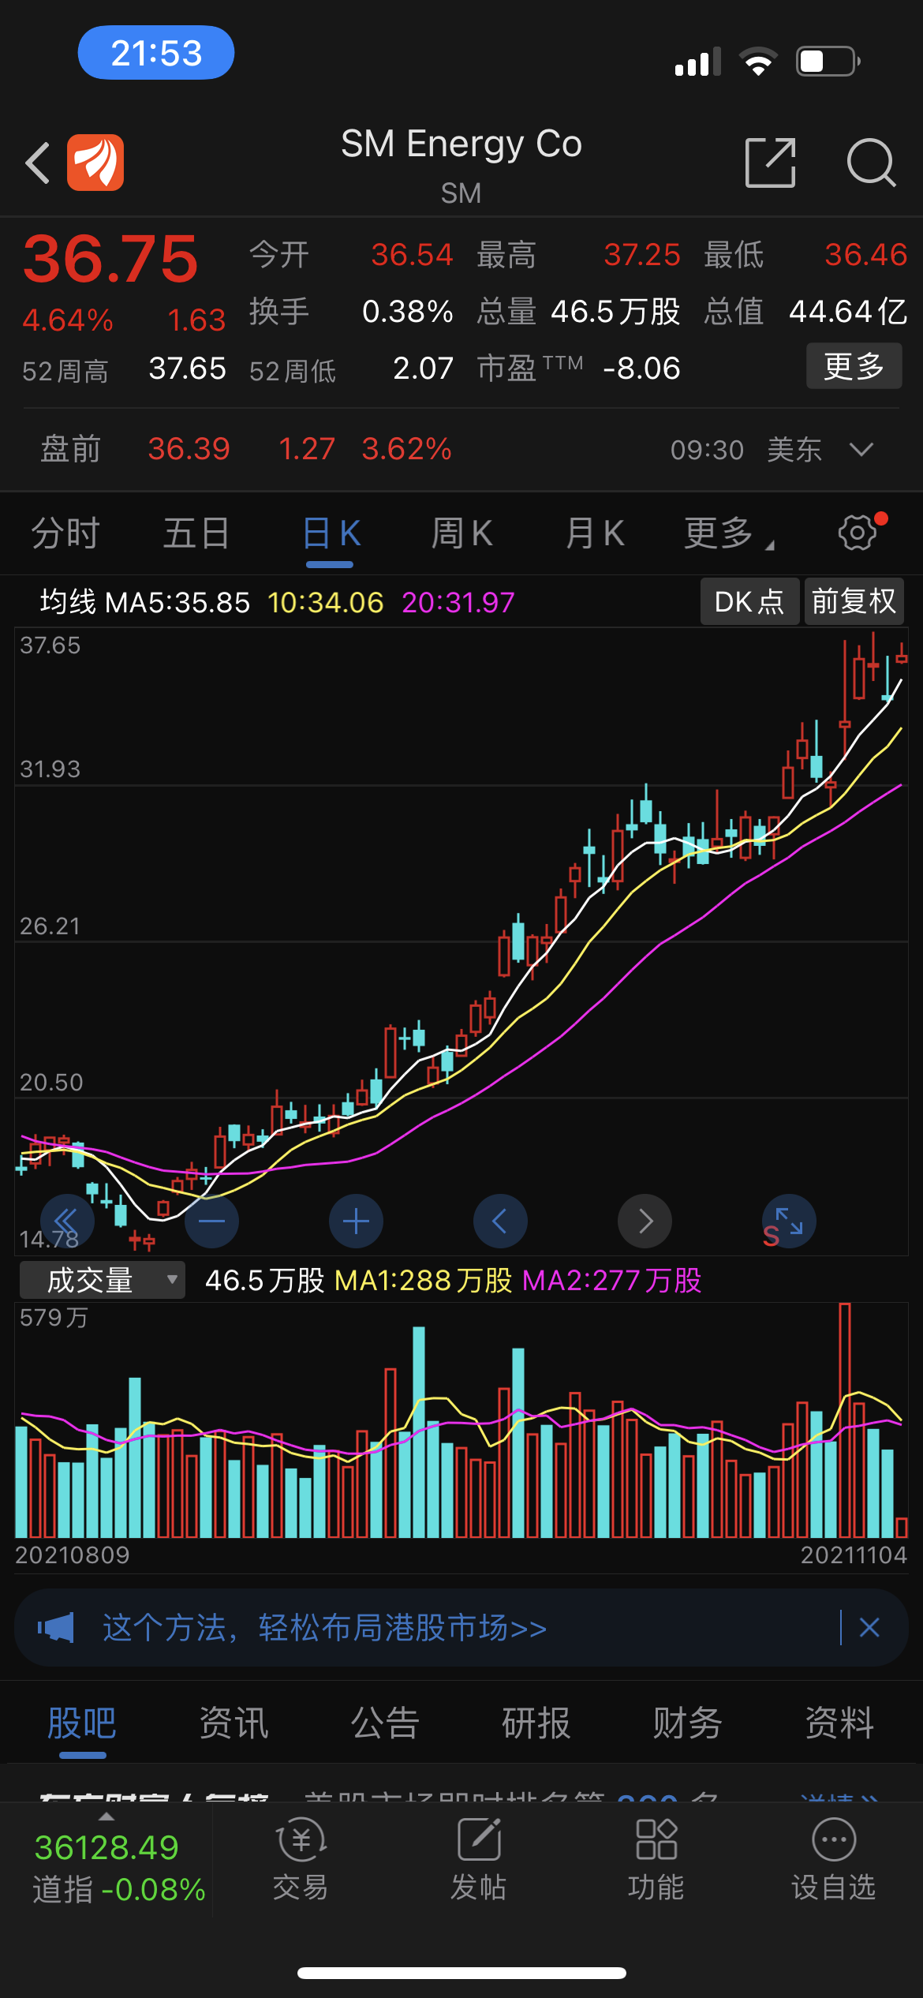Open the 交易 trade icon
923x1998 pixels.
pos(301,1858)
